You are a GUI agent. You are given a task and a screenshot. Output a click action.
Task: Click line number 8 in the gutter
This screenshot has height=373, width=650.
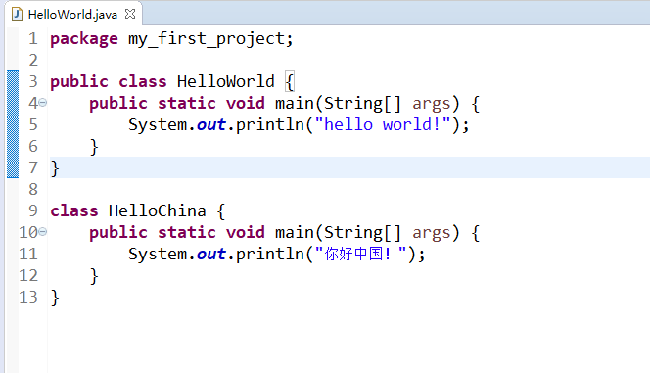coord(33,189)
